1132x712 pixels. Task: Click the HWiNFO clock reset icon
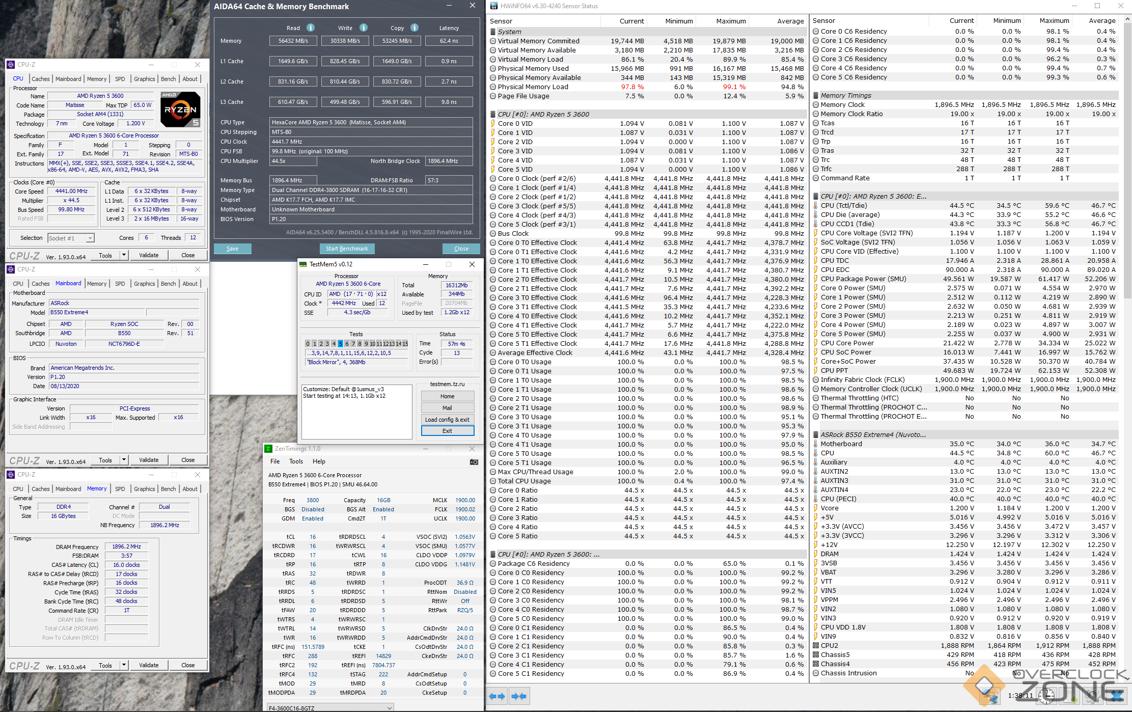pos(1046,696)
